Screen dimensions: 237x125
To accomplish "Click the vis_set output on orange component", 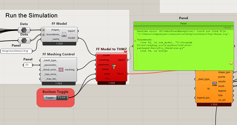I will click(222, 100).
